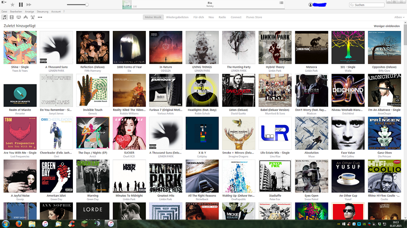
Task: Switch to the Connect tab
Action: point(236,17)
